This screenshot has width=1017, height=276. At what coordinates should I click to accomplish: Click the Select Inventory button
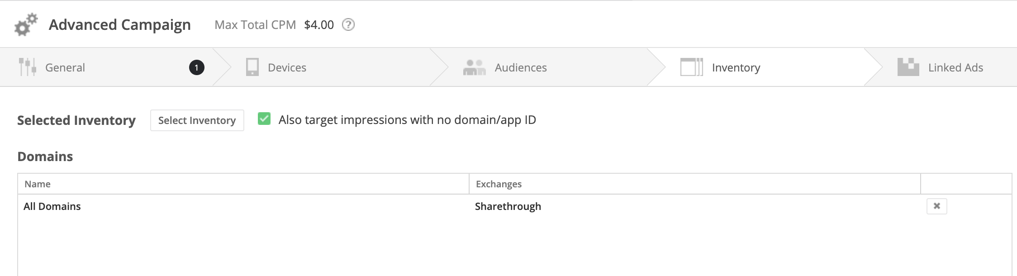pos(197,120)
